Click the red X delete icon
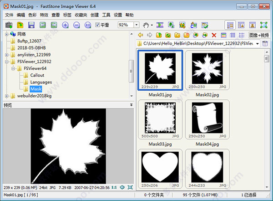 coord(214,35)
